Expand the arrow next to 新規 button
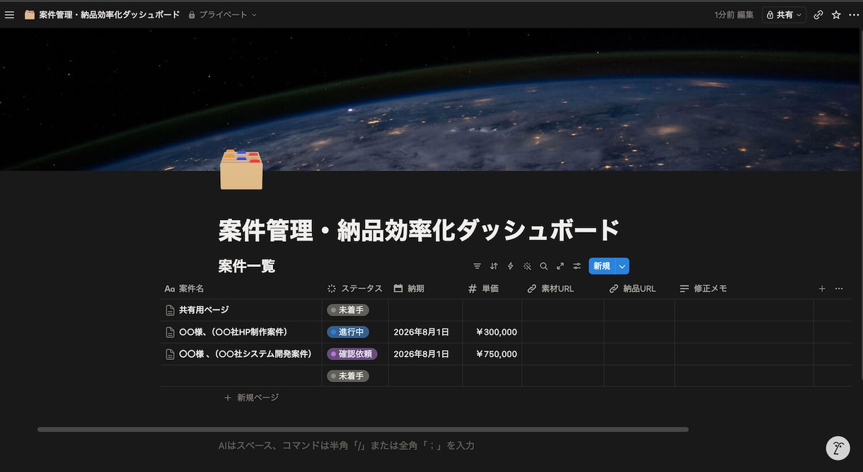Viewport: 863px width, 472px height. [x=622, y=266]
